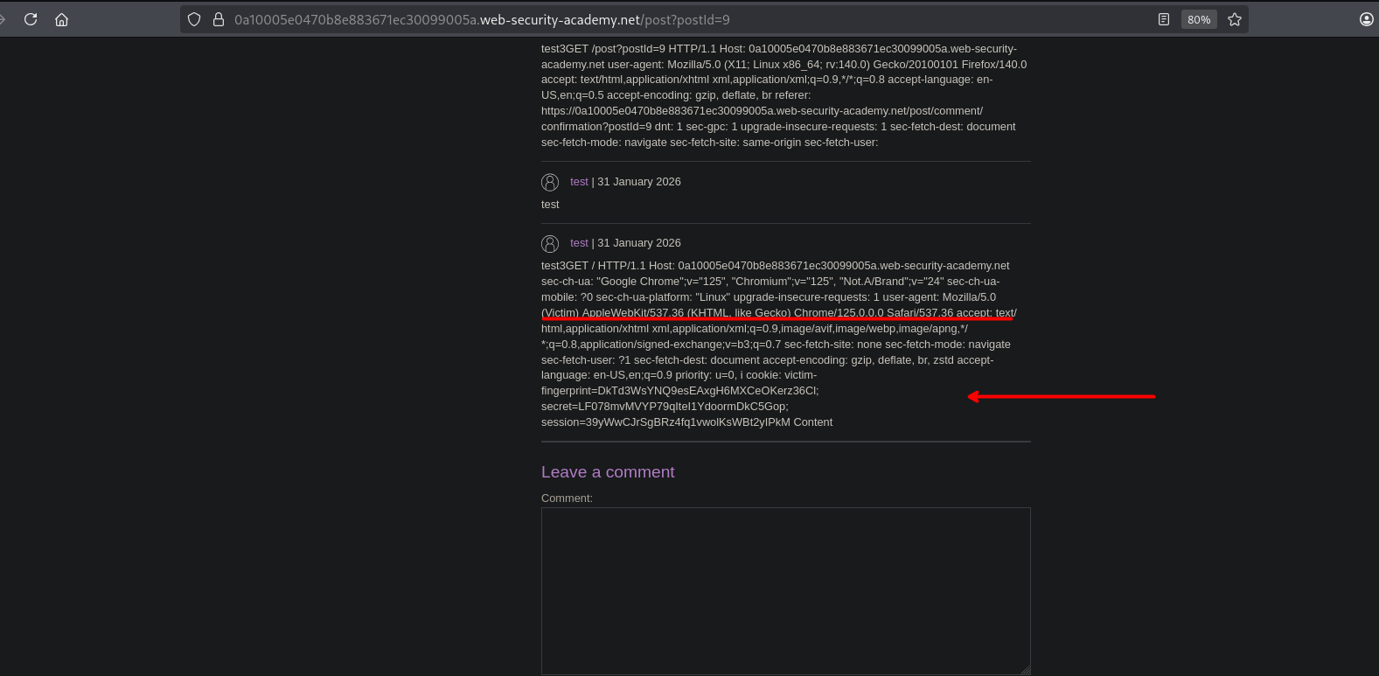
Task: Show site security padlock information
Action: [219, 19]
